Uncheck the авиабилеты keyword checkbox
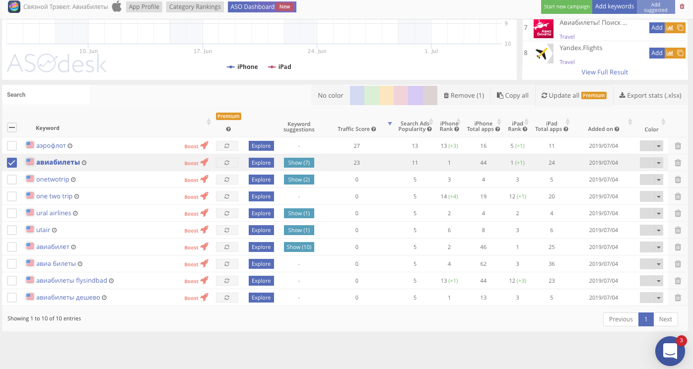 (12, 163)
